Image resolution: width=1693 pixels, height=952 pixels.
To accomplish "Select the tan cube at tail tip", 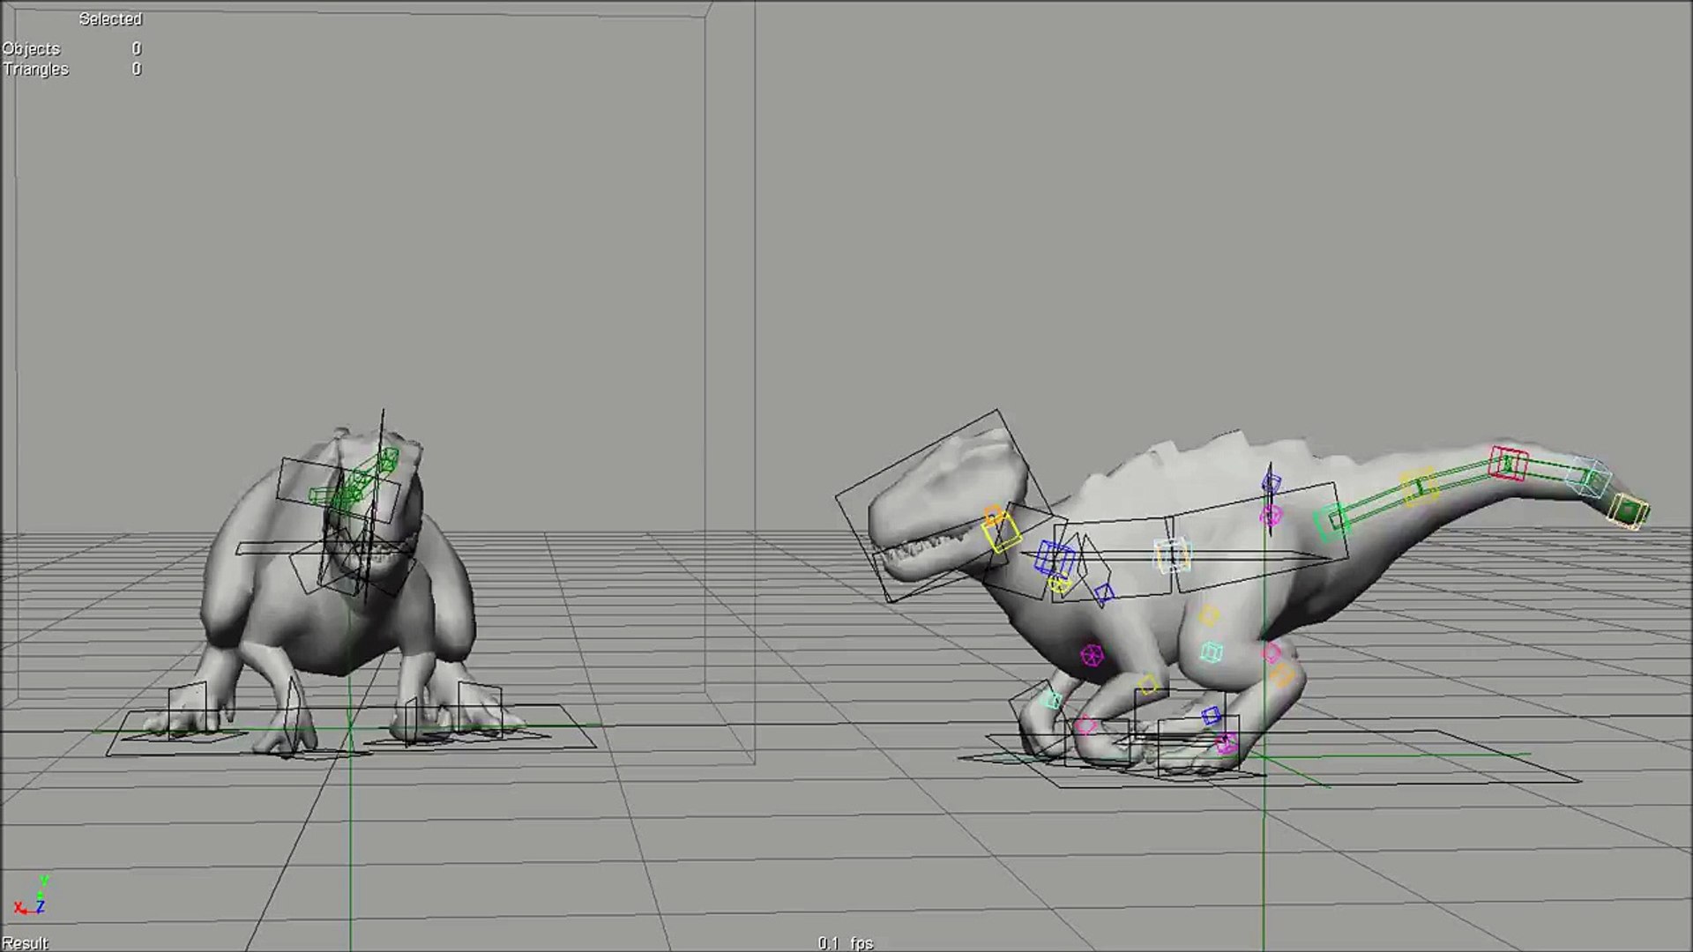I will click(x=1628, y=511).
